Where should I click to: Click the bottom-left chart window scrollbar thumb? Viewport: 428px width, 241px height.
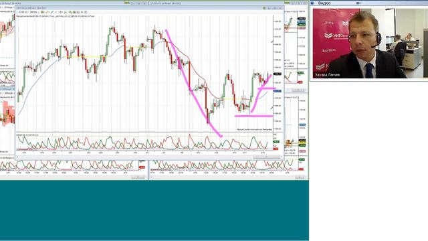(x=138, y=177)
